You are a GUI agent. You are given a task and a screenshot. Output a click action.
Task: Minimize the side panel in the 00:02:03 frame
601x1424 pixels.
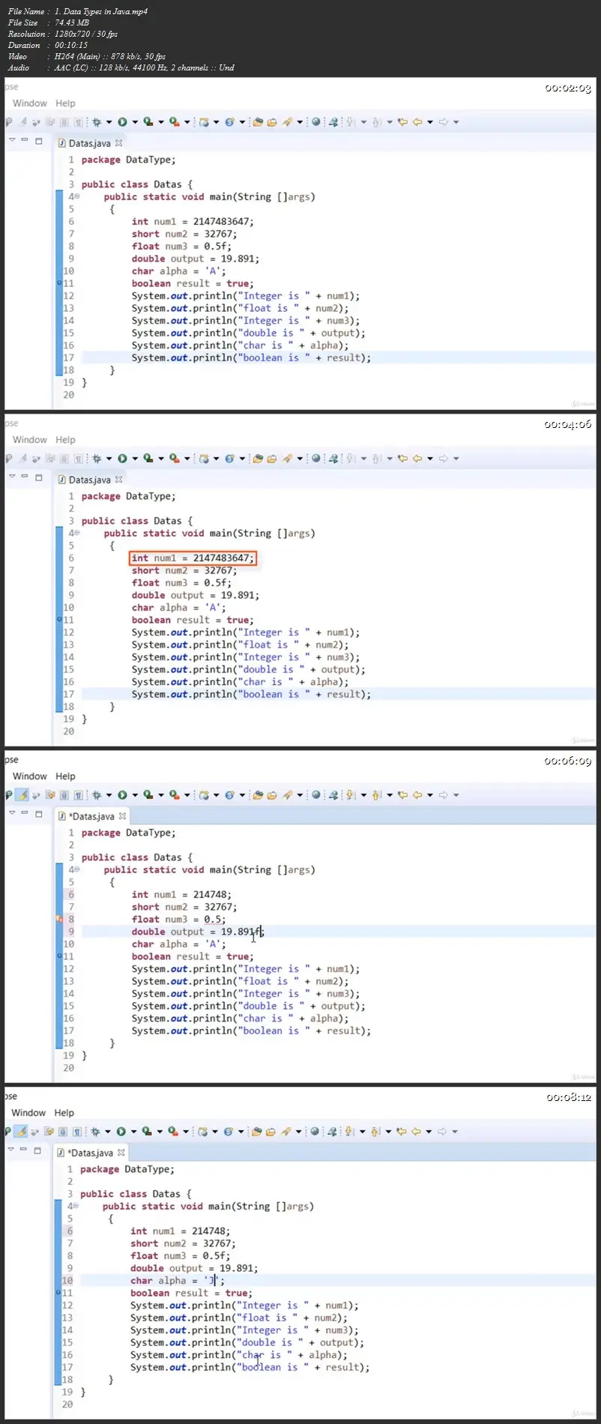pos(25,140)
